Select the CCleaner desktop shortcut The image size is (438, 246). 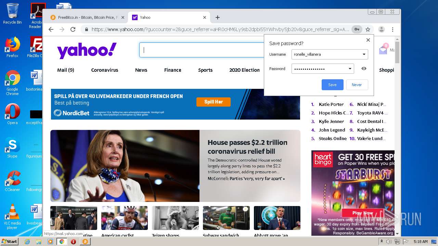12,181
